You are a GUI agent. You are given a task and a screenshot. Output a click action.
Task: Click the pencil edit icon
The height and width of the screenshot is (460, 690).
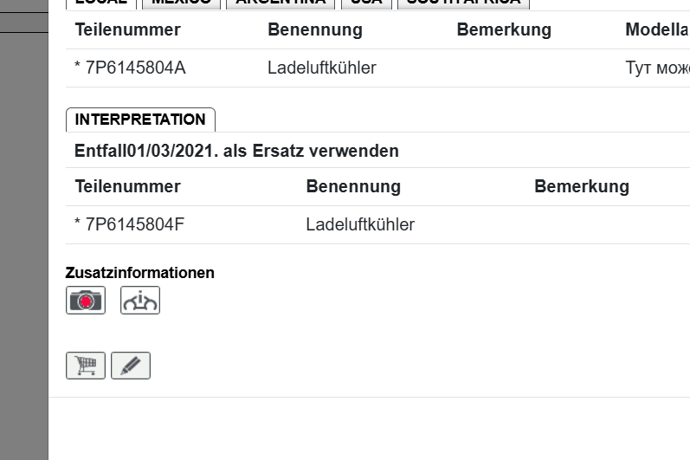(131, 366)
